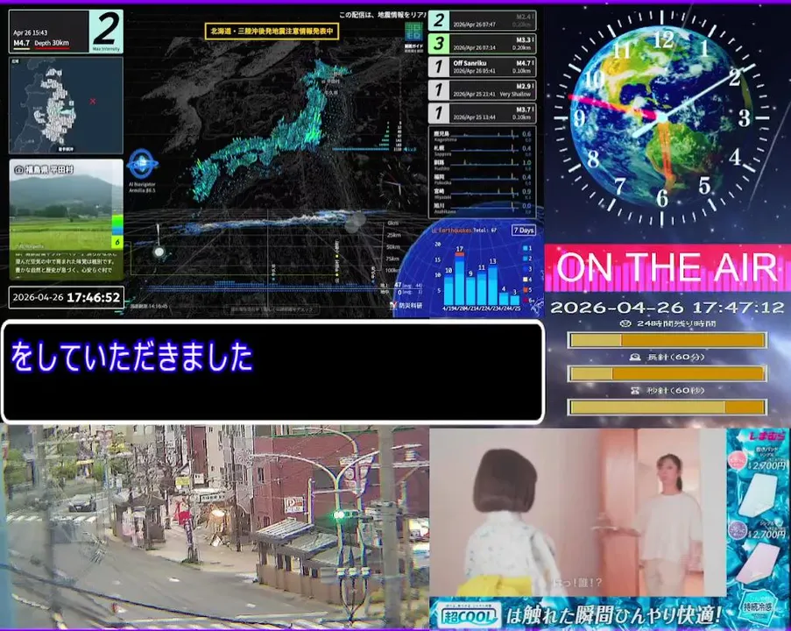Click the 2026-04-26 17:47:12 date-time text
The width and height of the screenshot is (791, 631).
tap(667, 308)
